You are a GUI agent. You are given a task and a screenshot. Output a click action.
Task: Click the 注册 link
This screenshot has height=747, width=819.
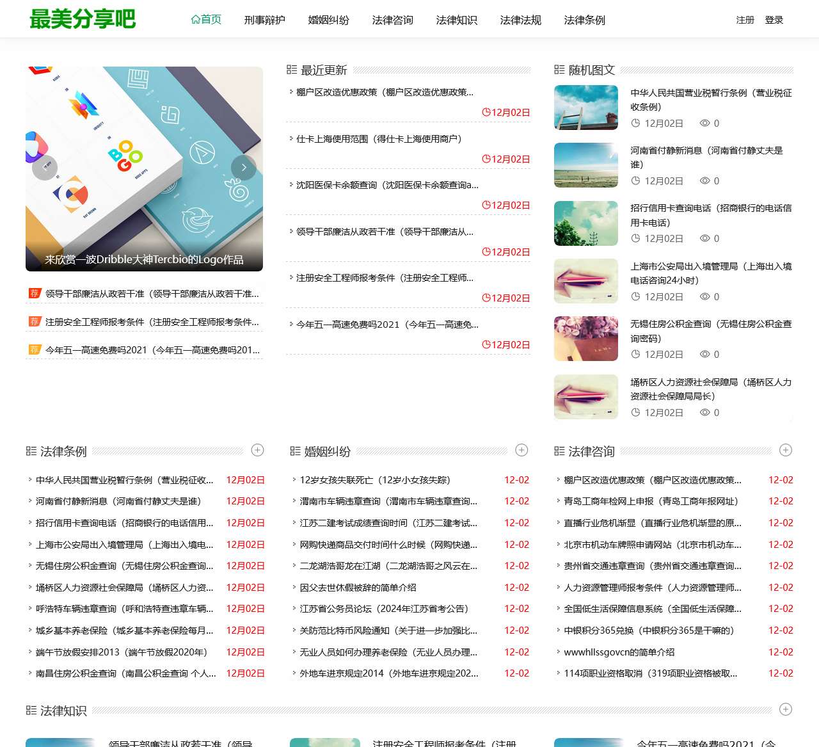pos(744,19)
